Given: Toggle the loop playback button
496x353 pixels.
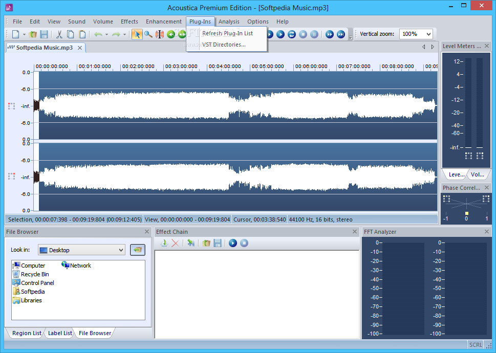Looking at the screenshot, I should pos(292,34).
